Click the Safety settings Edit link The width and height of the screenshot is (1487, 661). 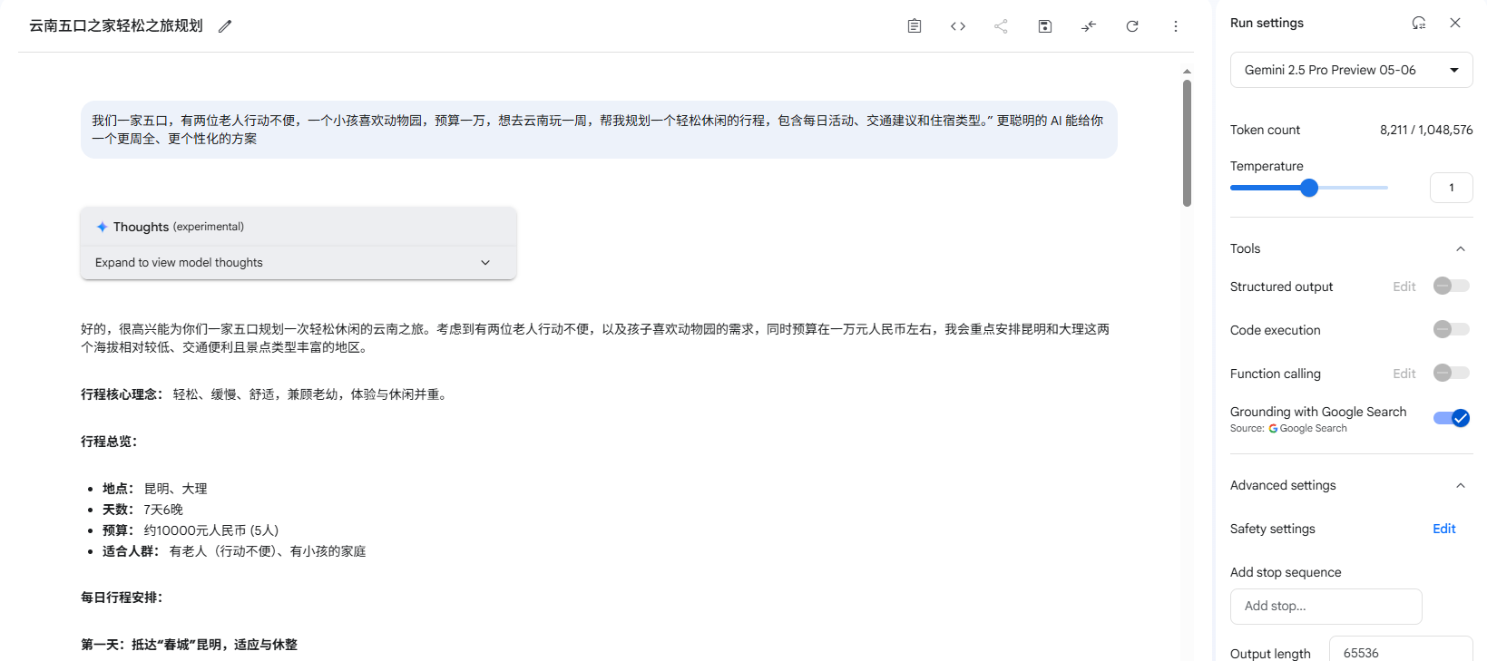1443,529
